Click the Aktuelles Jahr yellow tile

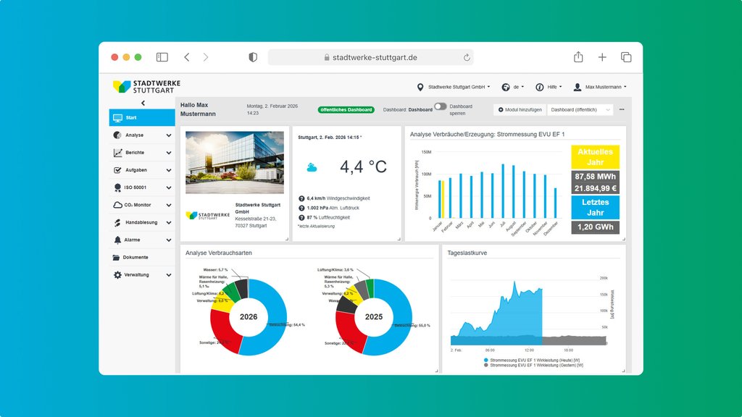(x=596, y=157)
